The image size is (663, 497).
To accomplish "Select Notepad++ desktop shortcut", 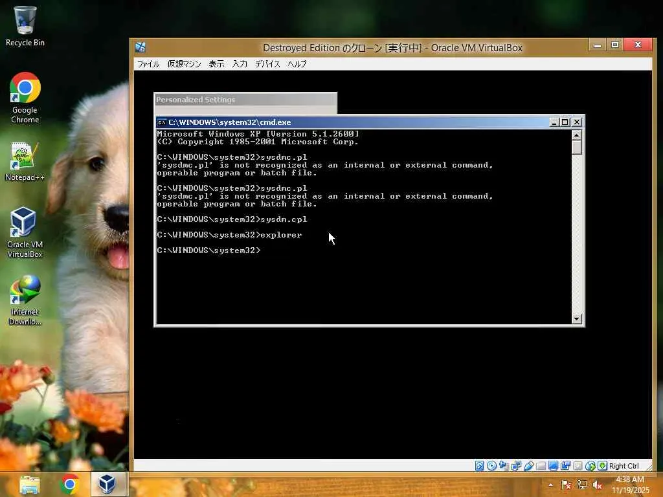I will point(25,162).
